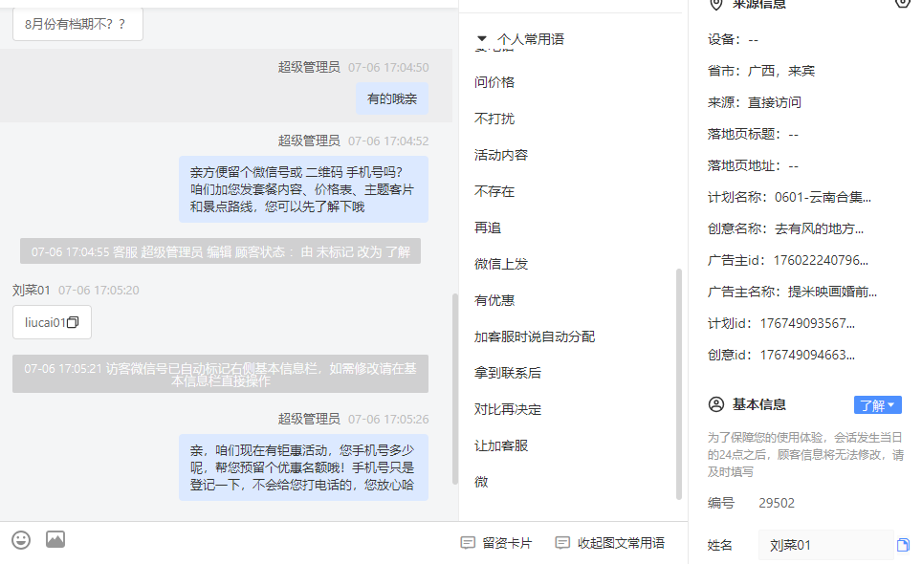922x564 pixels.
Task: Select the 对比再决定 quick phrase
Action: pyautogui.click(x=508, y=409)
